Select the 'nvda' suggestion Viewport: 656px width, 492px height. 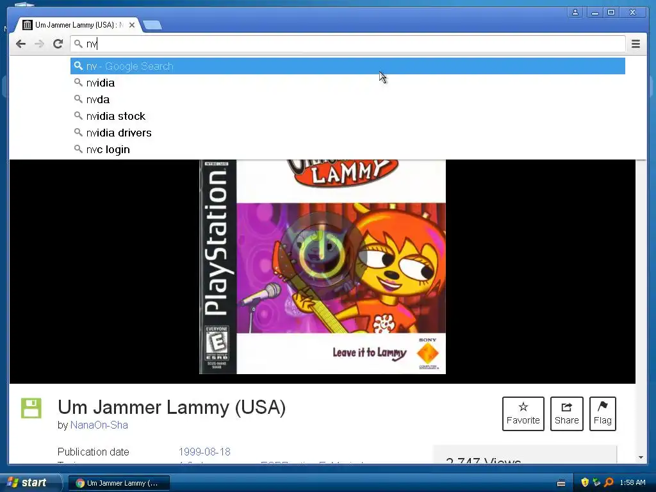tap(348, 99)
